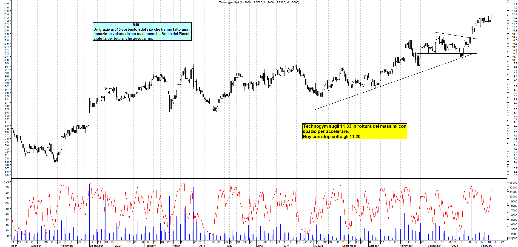518x247 pixels.
Task: Select the 'July' month label
Action: coord(286,246)
